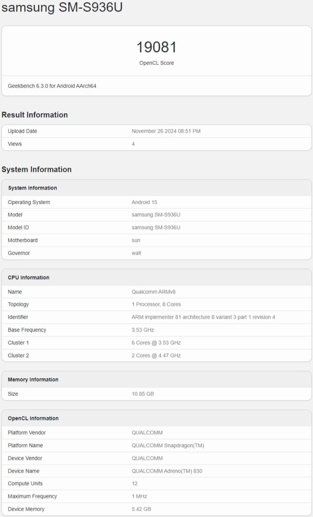Image resolution: width=313 pixels, height=517 pixels.
Task: Click the Device Memory value 5.42 GB
Action: point(141,509)
